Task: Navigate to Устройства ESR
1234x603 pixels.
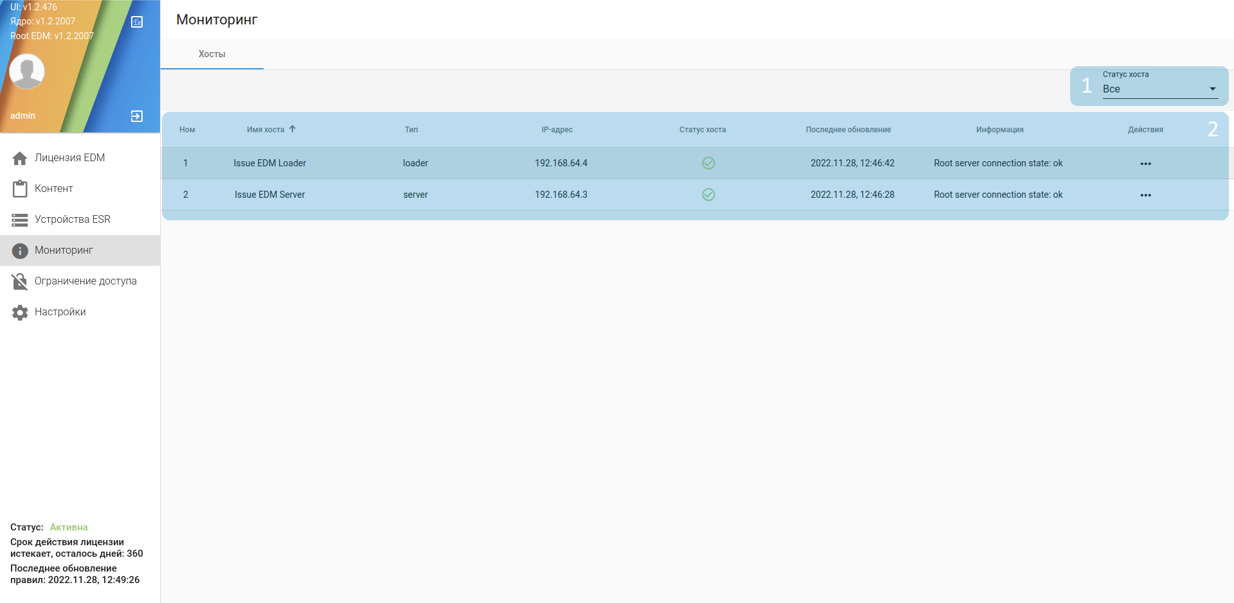Action: (x=80, y=220)
